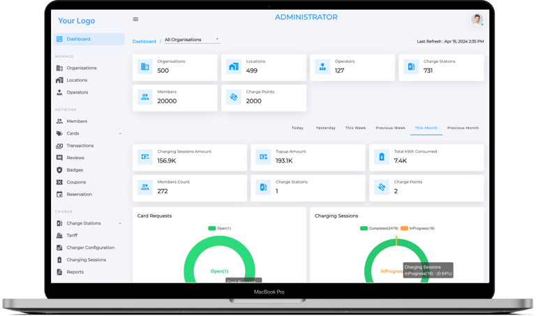This screenshot has width=536, height=316.
Task: Click the Members 20000 card icon
Action: coord(145,97)
